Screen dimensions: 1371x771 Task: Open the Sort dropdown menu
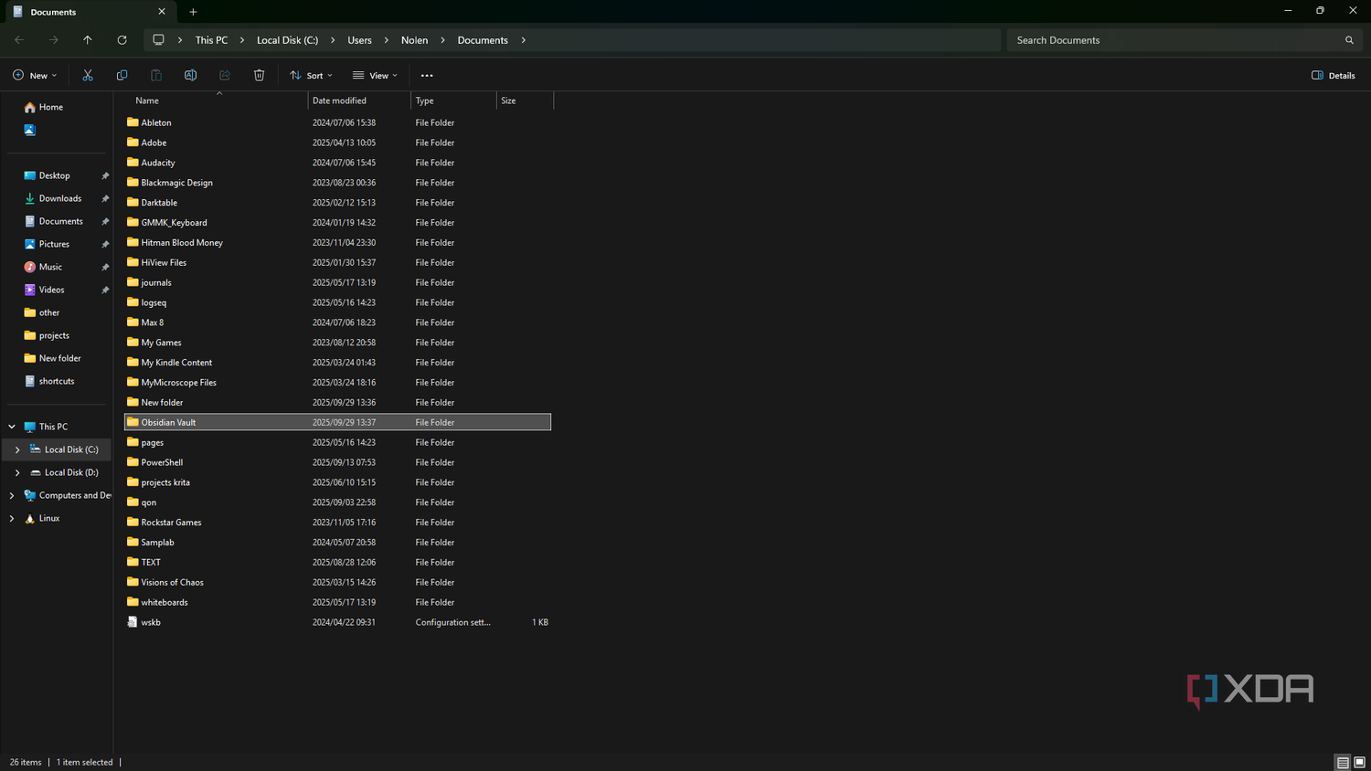click(311, 76)
